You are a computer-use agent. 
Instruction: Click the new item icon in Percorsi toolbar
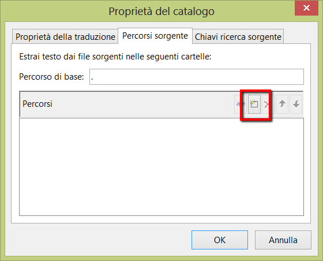point(254,104)
